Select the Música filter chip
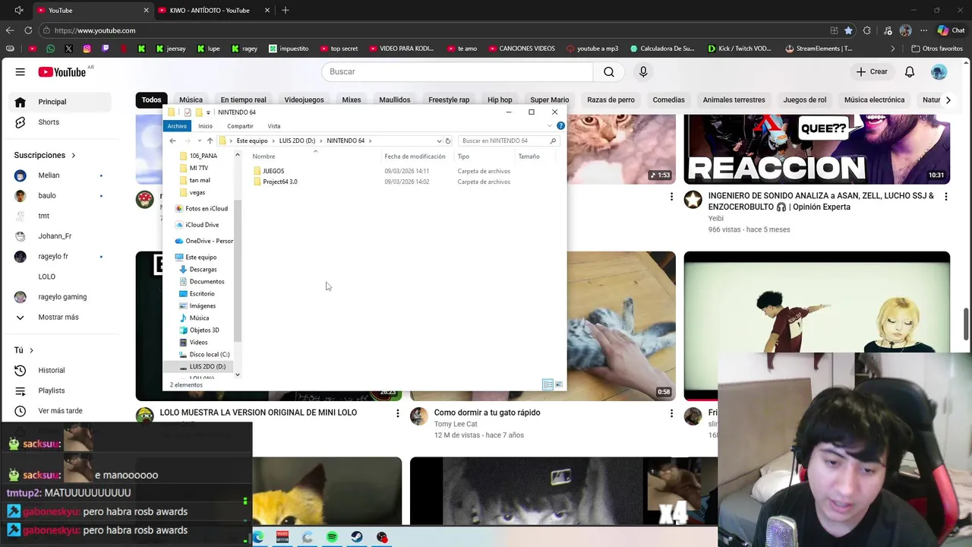The width and height of the screenshot is (972, 547). click(x=191, y=100)
